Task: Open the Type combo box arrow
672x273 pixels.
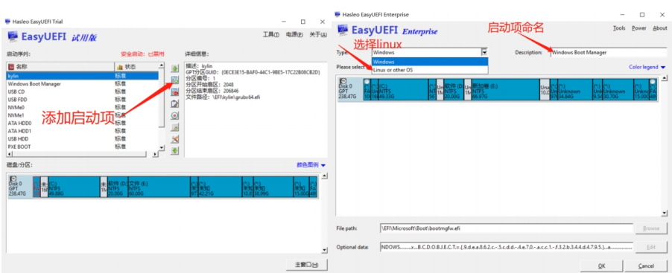Action: pyautogui.click(x=484, y=52)
